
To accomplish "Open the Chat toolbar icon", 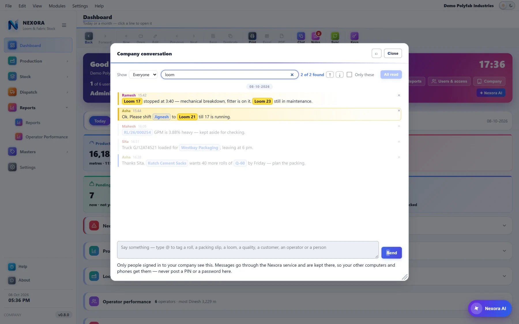I will tap(301, 37).
